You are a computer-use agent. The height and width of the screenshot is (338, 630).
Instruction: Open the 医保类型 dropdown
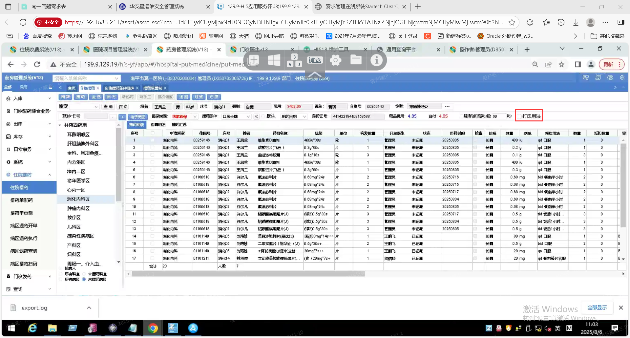pos(184,116)
